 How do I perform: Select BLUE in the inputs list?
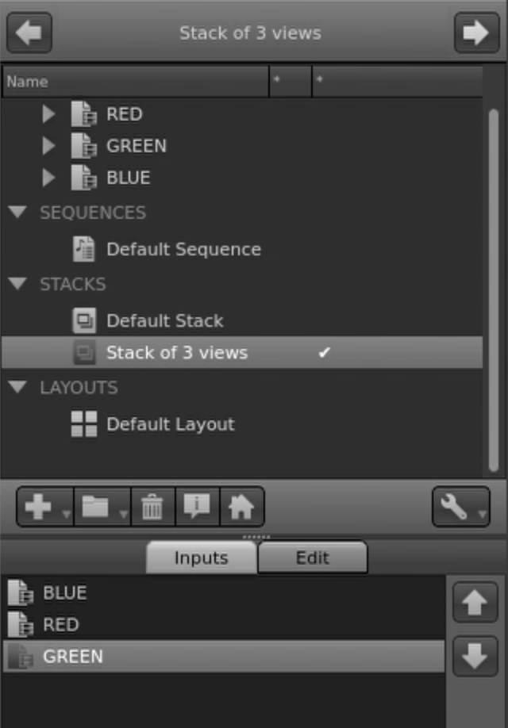click(x=65, y=592)
